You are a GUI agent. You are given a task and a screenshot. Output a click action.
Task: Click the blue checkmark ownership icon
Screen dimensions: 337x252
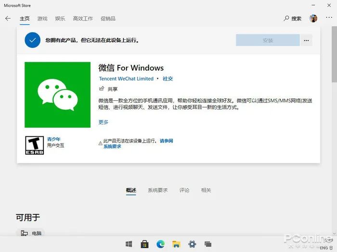pos(32,40)
